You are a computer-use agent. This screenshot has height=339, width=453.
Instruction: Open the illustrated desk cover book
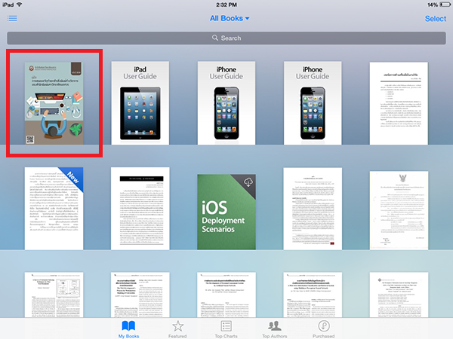54,103
